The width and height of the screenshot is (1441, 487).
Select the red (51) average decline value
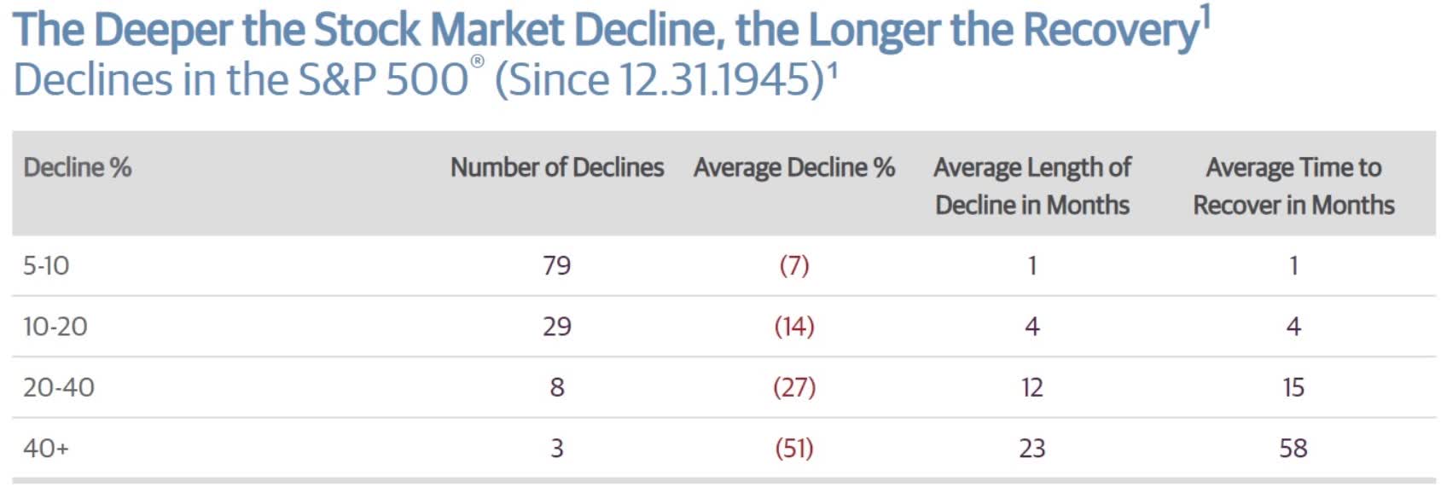(x=794, y=448)
